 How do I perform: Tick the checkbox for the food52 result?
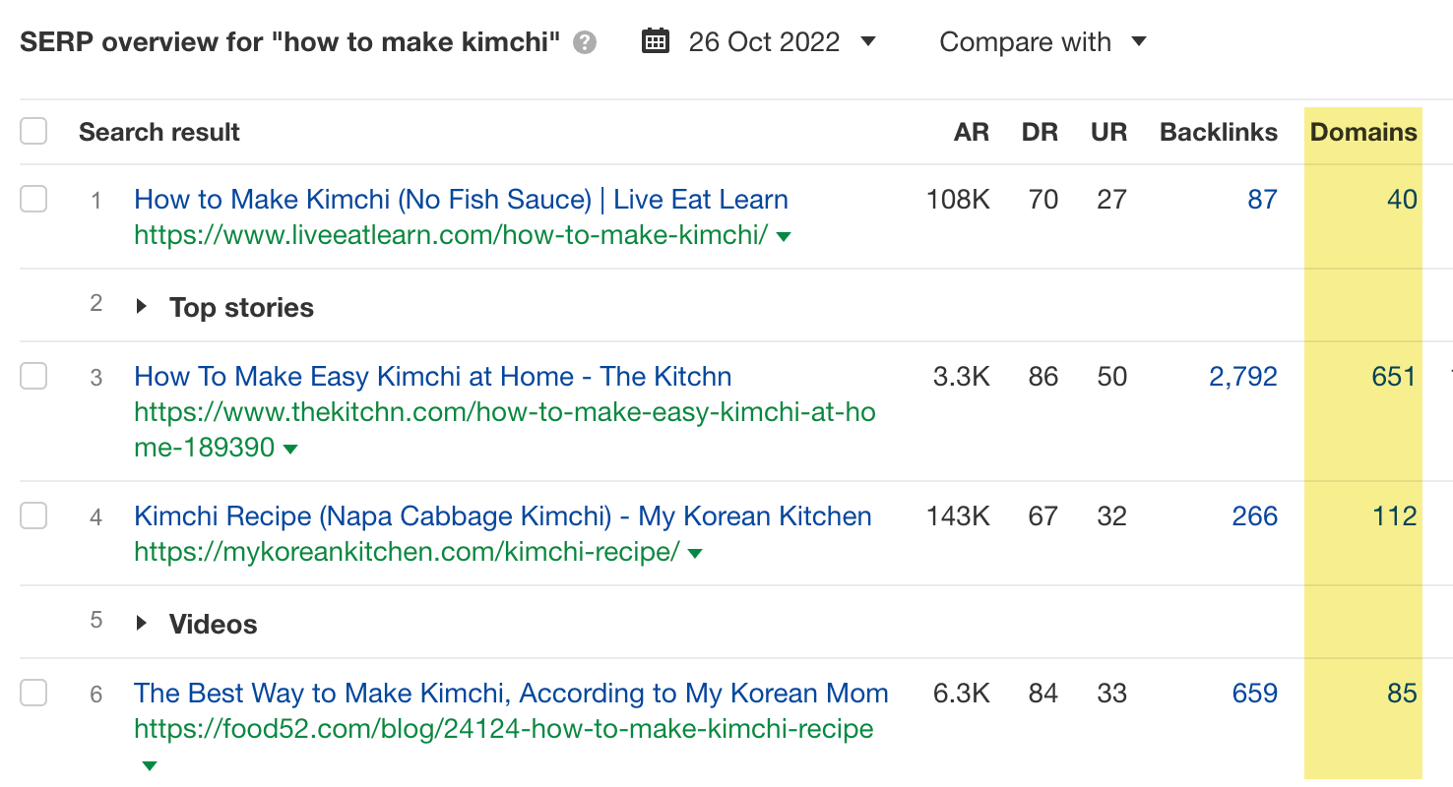click(x=33, y=693)
